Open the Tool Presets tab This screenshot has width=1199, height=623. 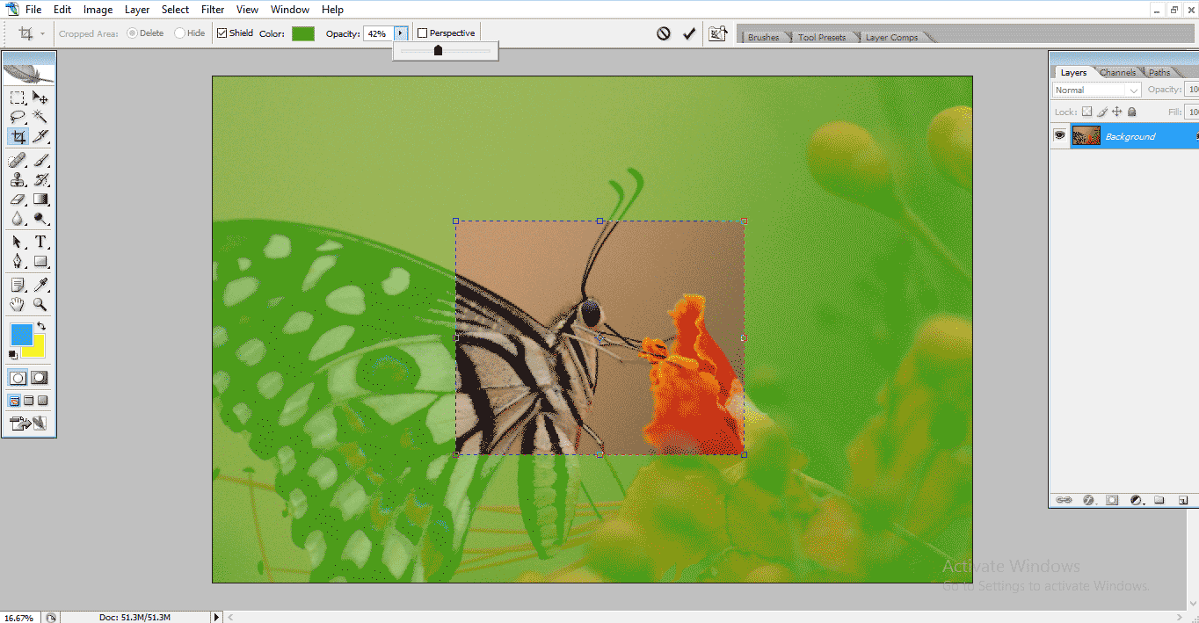click(x=822, y=37)
